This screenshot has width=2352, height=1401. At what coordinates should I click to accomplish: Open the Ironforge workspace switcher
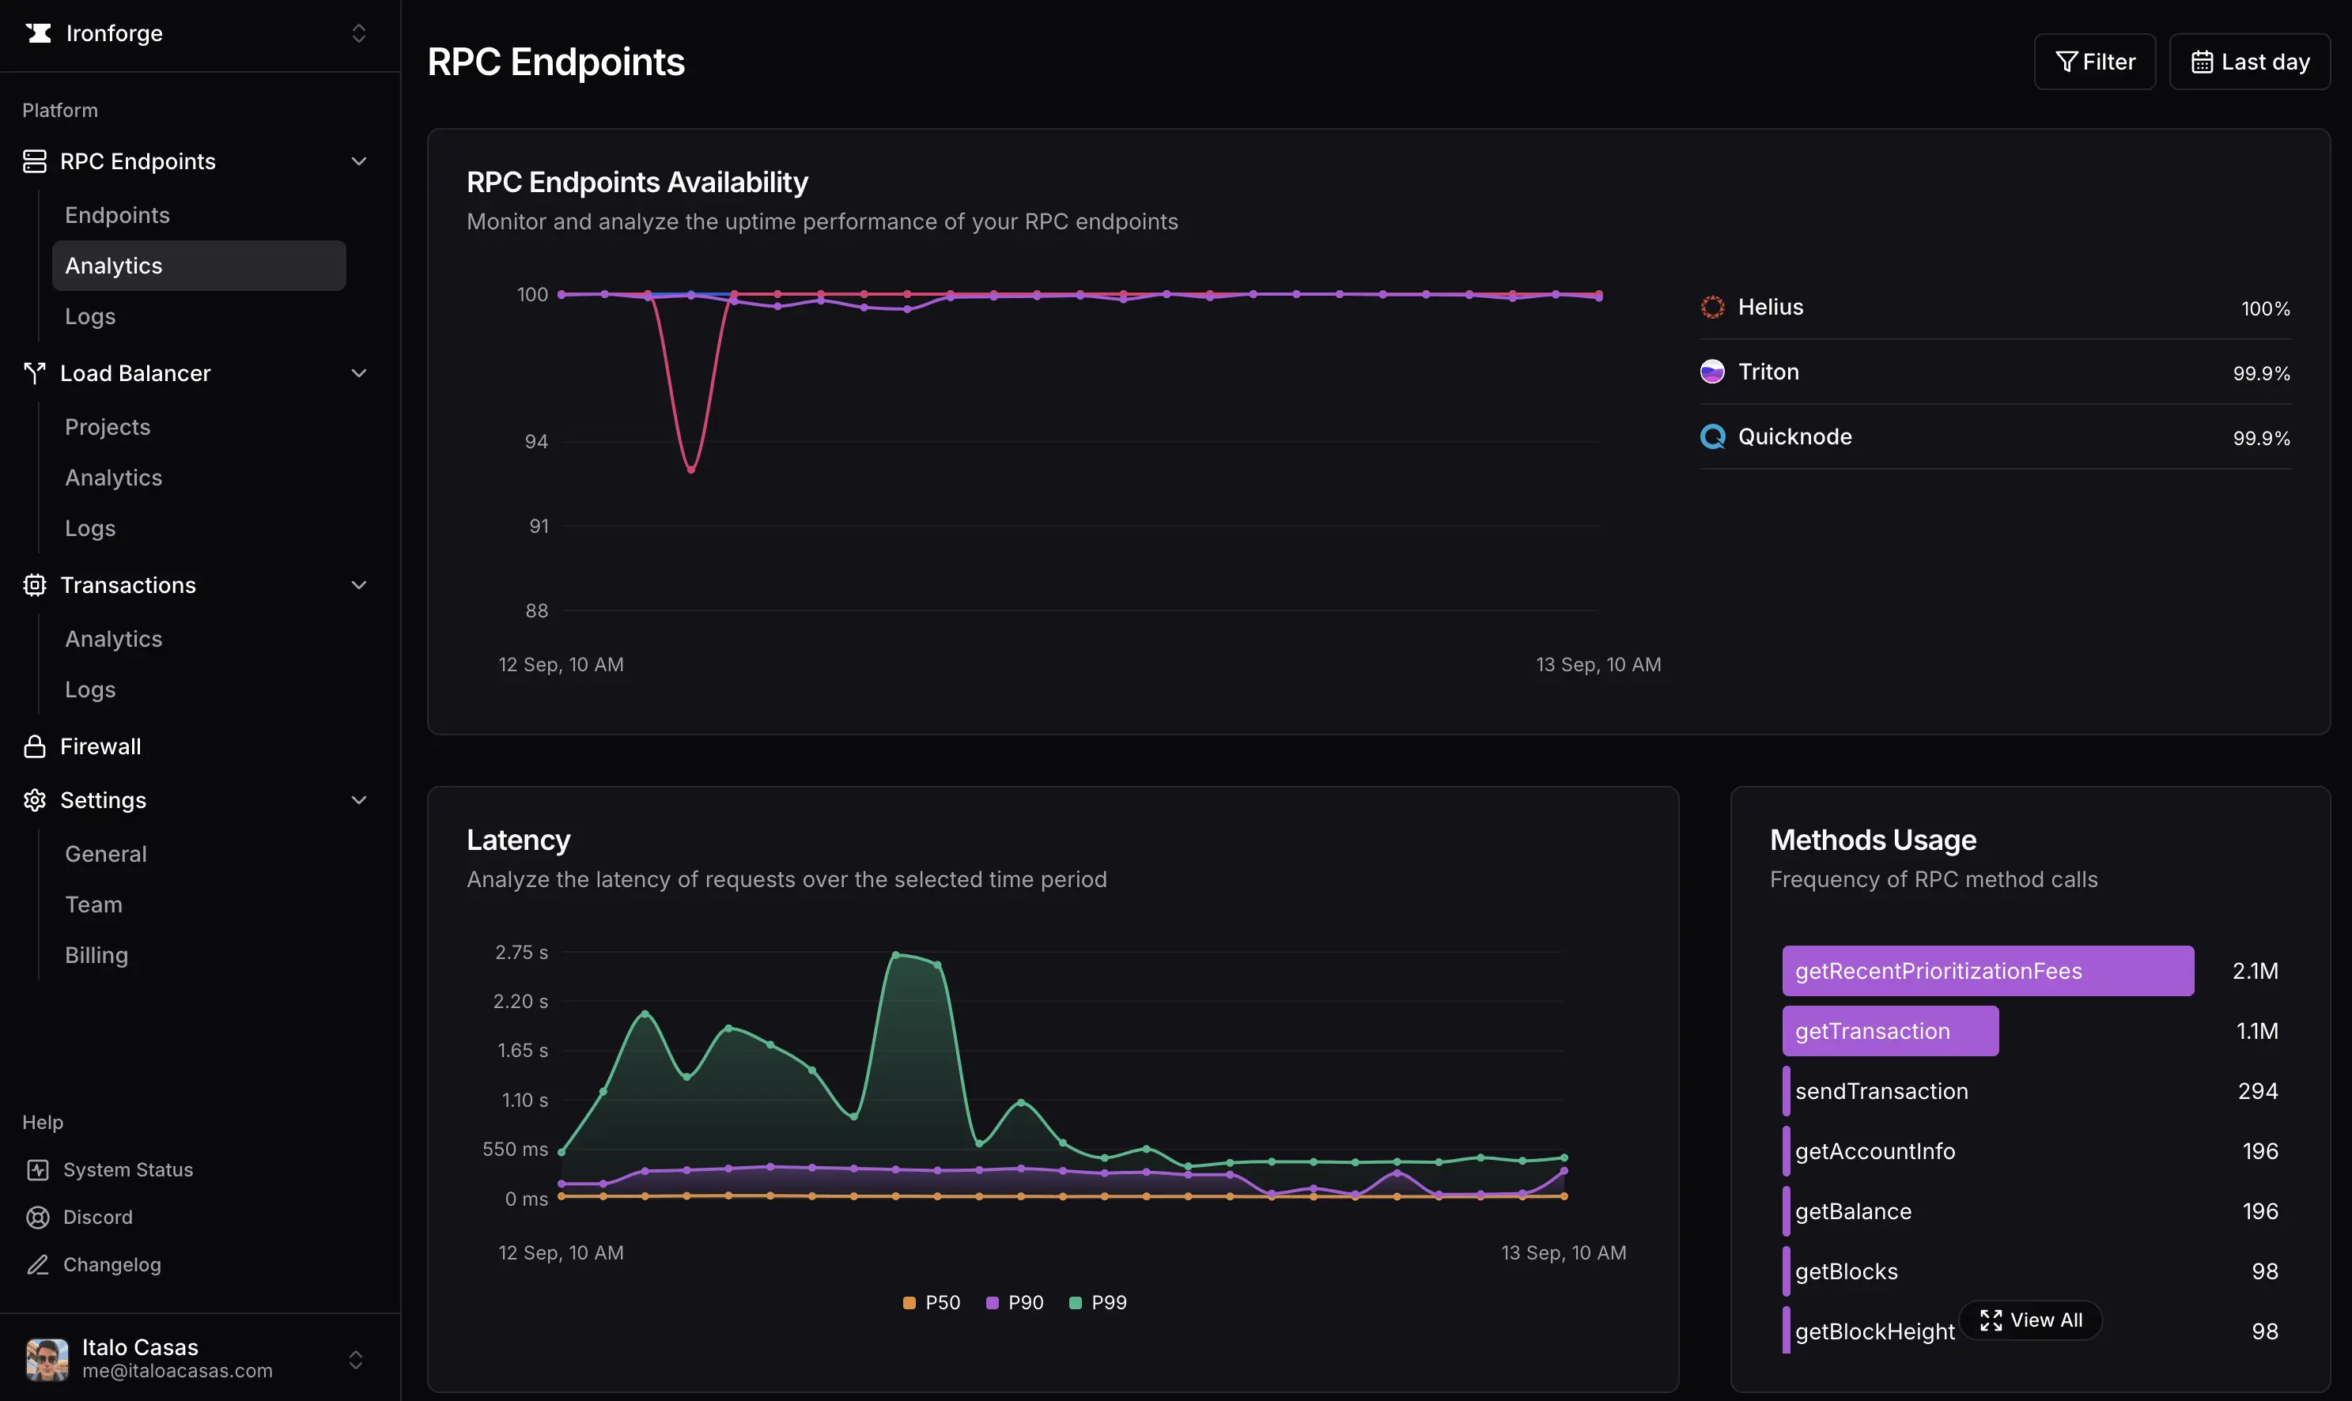[359, 33]
